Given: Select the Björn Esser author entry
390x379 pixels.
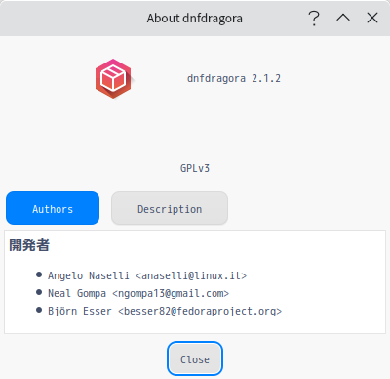Looking at the screenshot, I should pos(165,311).
